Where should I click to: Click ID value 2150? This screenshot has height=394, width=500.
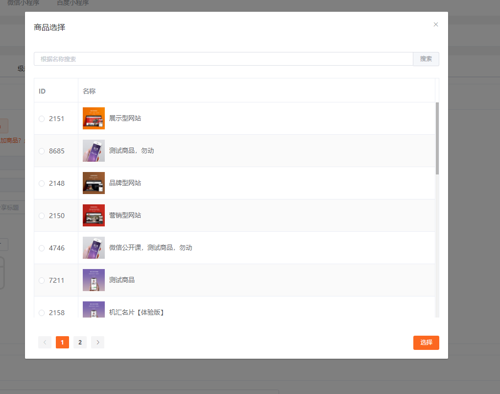pyautogui.click(x=57, y=216)
